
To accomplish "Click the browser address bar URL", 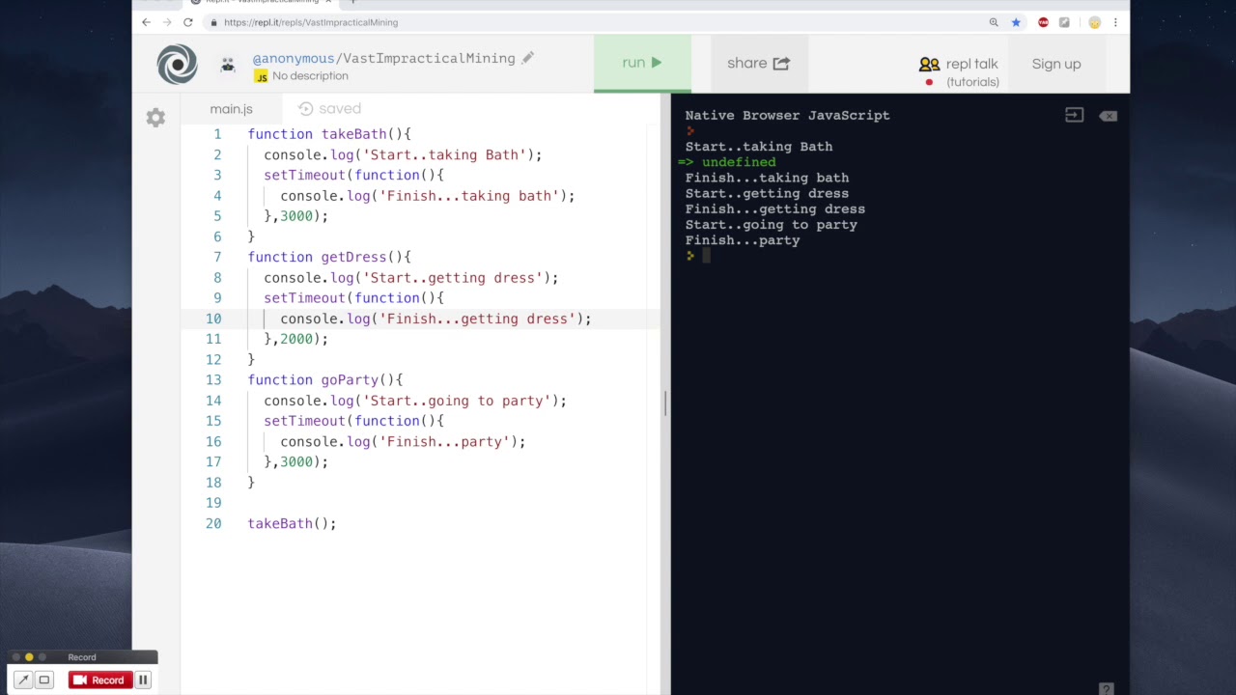I will coord(311,22).
